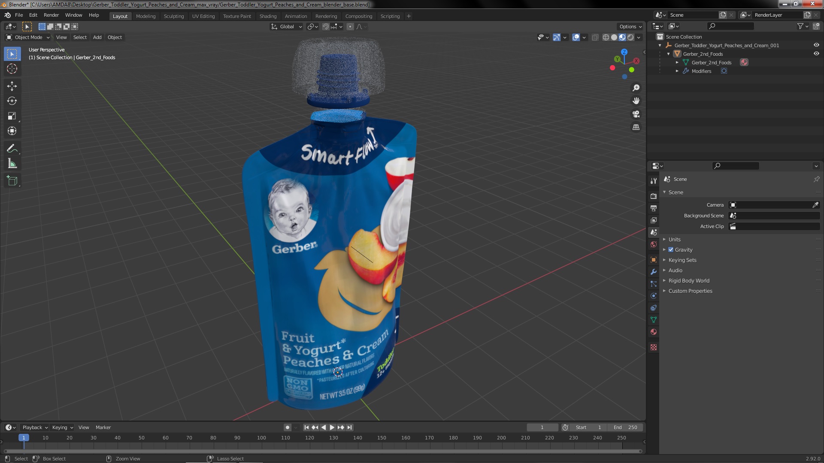Open the Object Constraints properties tab
This screenshot has width=824, height=463.
pos(654,308)
